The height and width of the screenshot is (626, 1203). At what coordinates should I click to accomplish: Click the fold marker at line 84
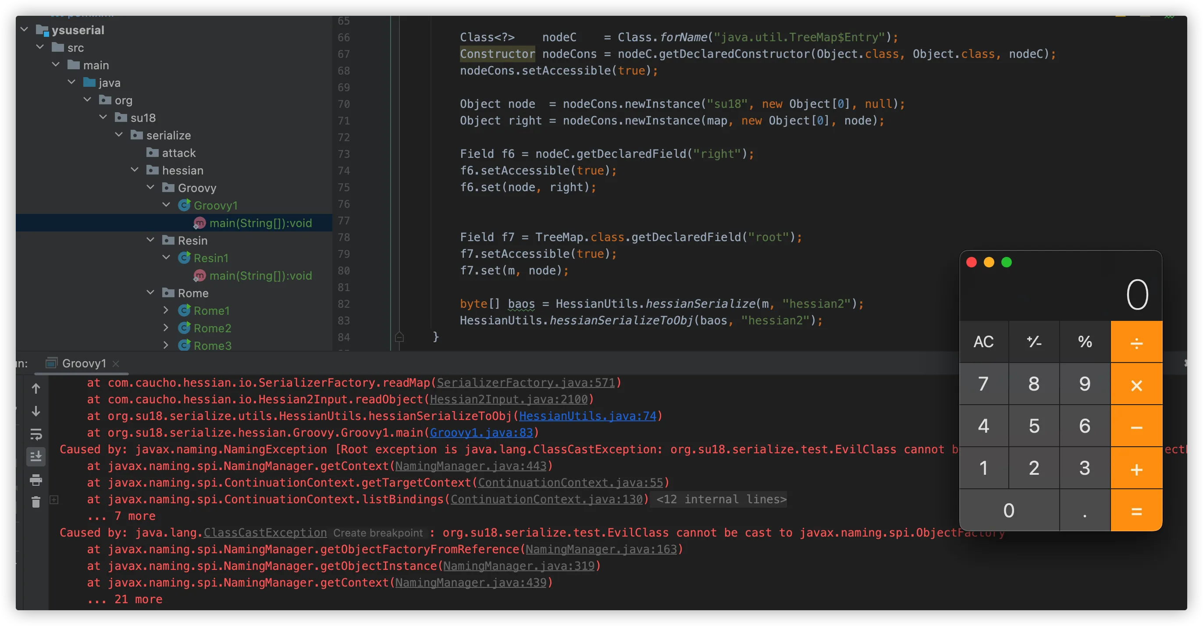click(399, 337)
